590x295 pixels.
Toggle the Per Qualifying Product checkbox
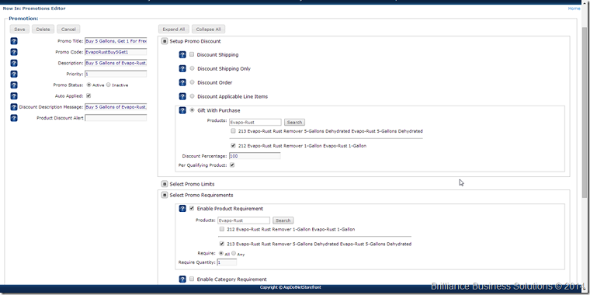point(232,165)
